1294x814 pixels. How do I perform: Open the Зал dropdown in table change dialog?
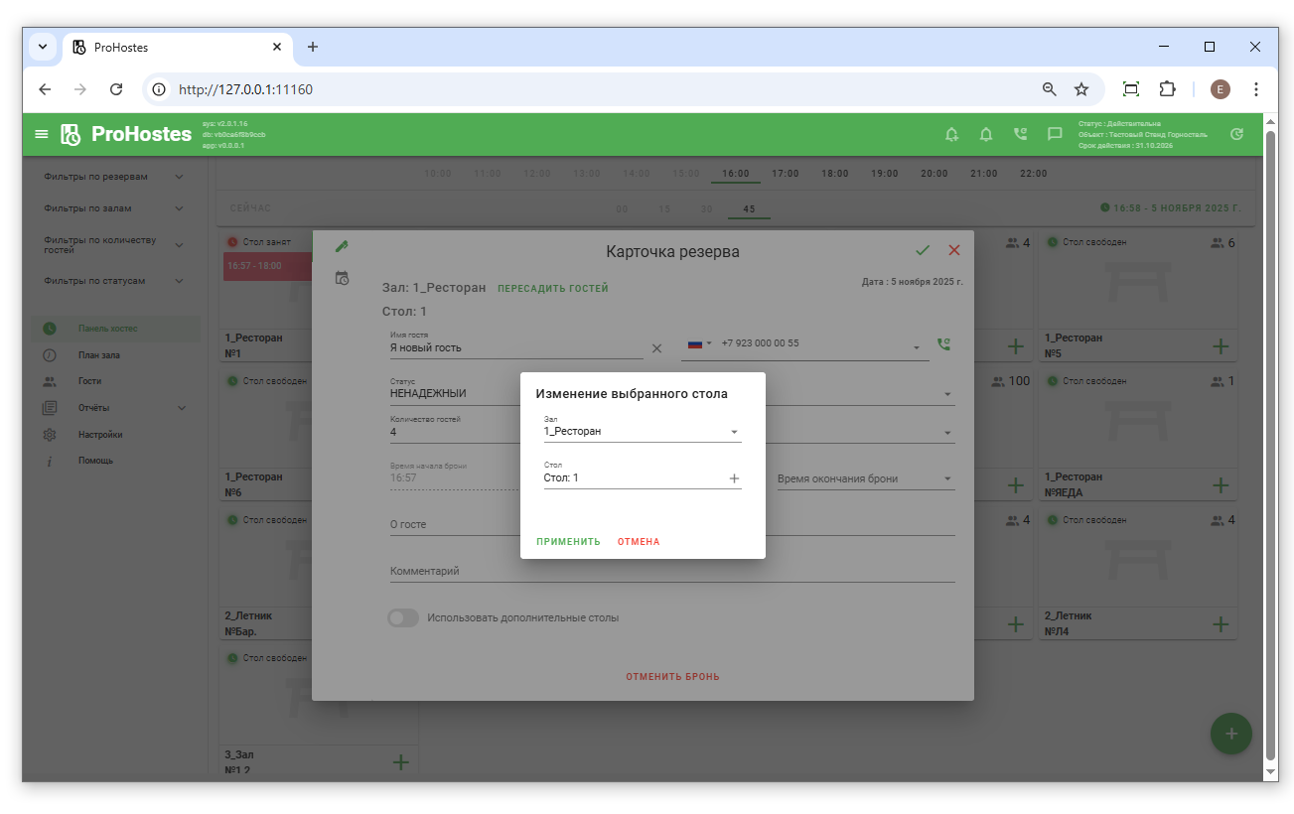[643, 432]
